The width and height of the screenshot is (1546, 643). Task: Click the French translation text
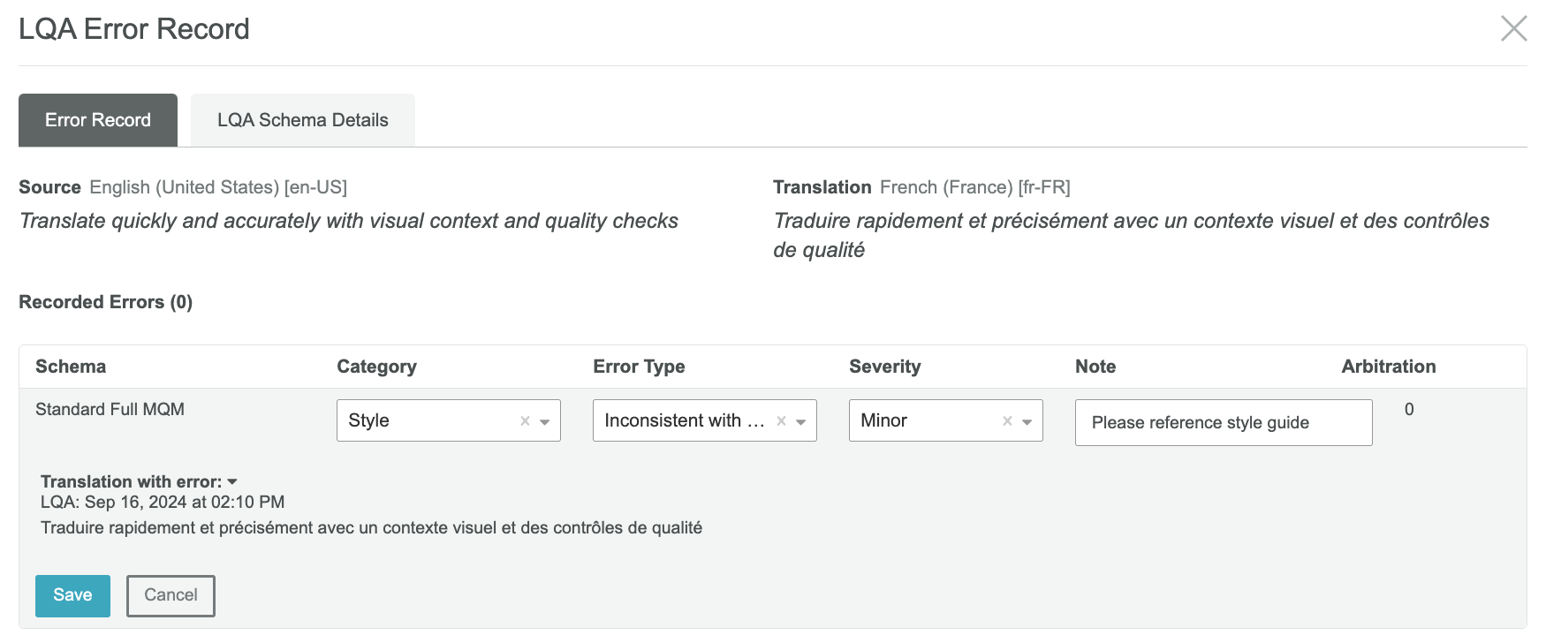pyautogui.click(x=1131, y=235)
